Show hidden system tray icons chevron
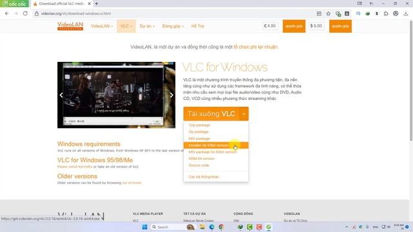The height and width of the screenshot is (232, 413). tap(347, 227)
